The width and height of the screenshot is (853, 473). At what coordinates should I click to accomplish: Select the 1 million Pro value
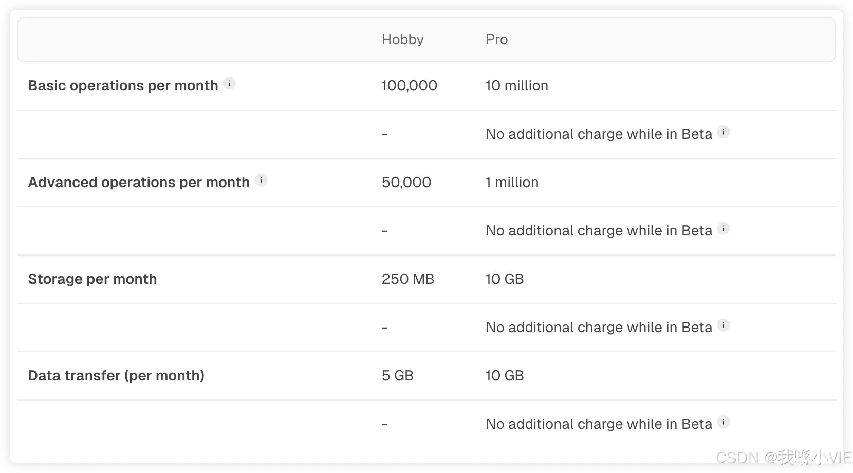(512, 182)
